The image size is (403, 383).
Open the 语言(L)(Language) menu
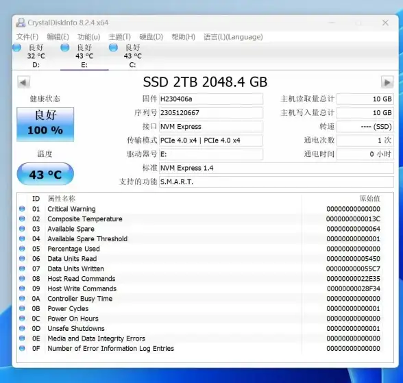click(233, 37)
